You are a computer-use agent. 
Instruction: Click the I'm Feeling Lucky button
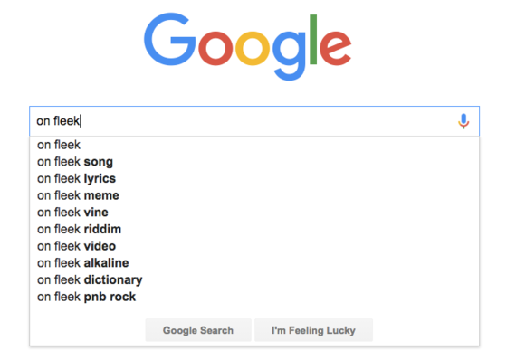tap(313, 330)
